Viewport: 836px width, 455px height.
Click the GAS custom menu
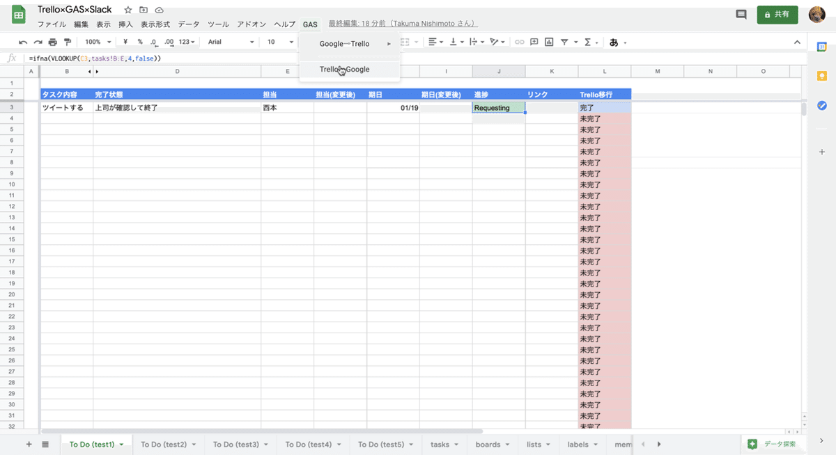pos(310,24)
